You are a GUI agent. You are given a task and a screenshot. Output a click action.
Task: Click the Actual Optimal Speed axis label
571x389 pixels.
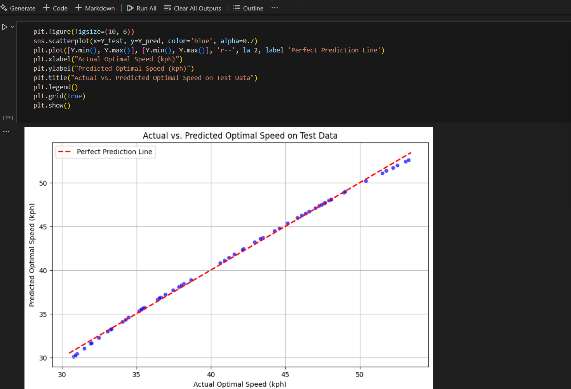click(240, 384)
